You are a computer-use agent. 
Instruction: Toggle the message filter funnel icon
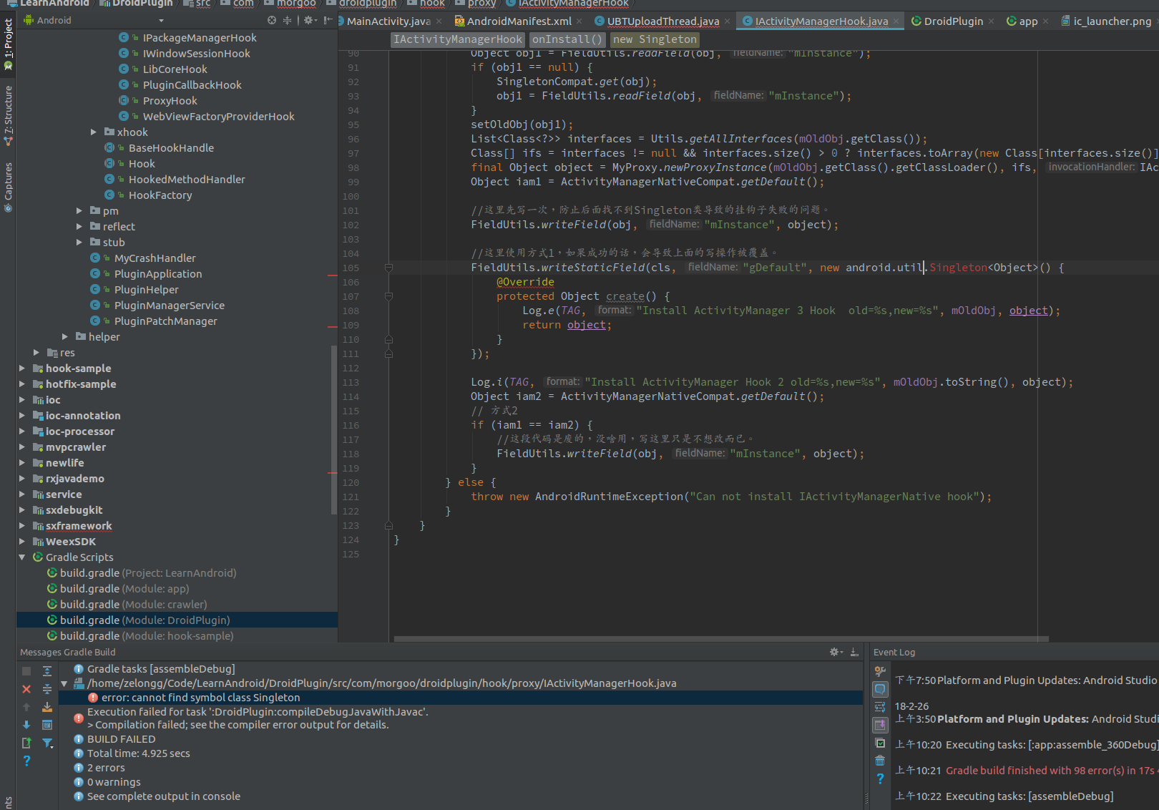(x=47, y=743)
